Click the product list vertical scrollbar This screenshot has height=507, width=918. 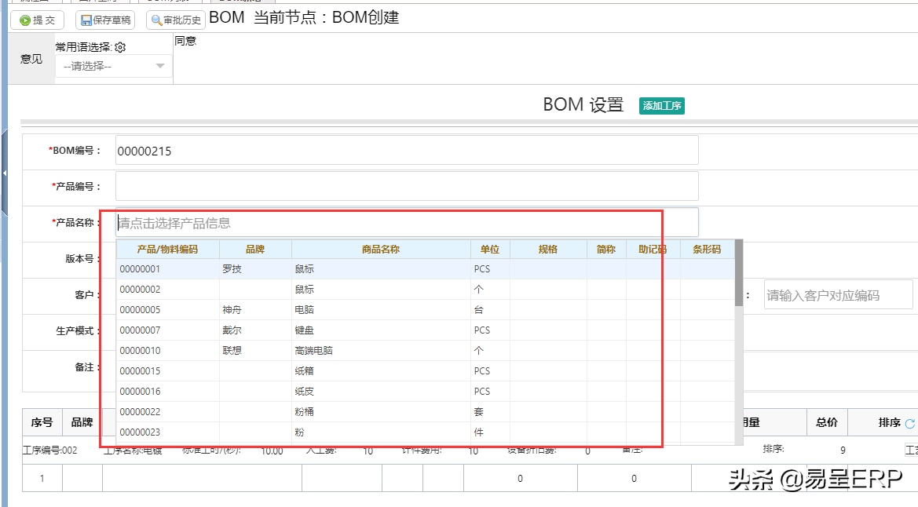pos(739,342)
